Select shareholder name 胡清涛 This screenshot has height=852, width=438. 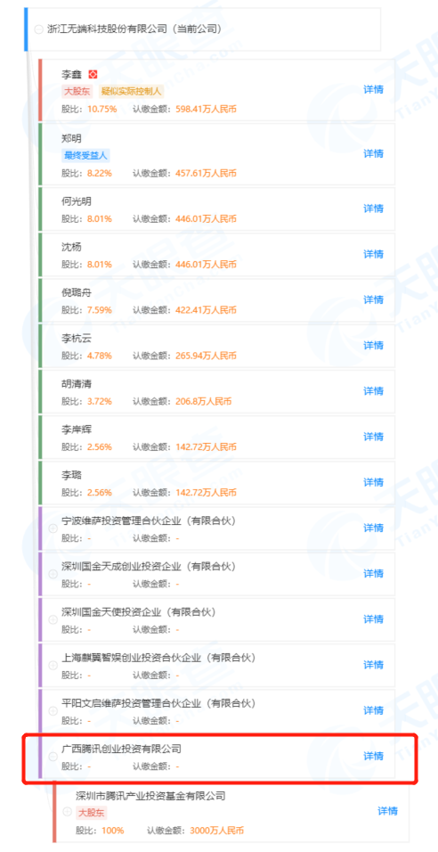(x=77, y=383)
